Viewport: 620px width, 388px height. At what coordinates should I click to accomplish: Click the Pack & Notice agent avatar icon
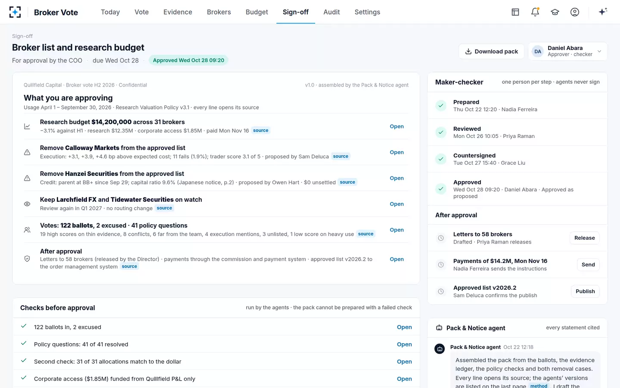click(440, 349)
